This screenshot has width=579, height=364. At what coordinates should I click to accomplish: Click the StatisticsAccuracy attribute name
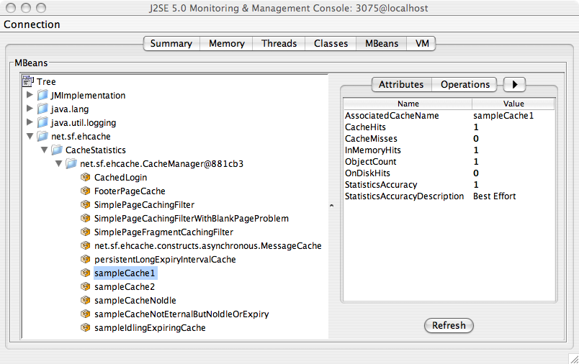tap(381, 184)
